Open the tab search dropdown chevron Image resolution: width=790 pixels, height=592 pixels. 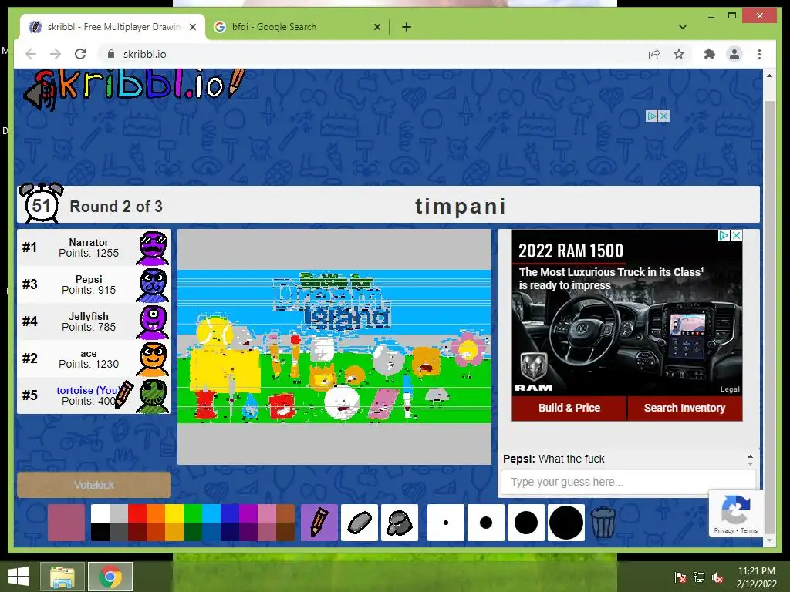tap(683, 27)
